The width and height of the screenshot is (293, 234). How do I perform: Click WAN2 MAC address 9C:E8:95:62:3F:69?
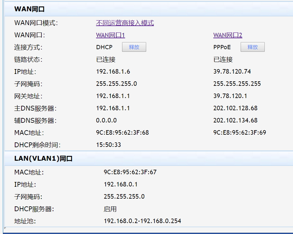[239, 133]
